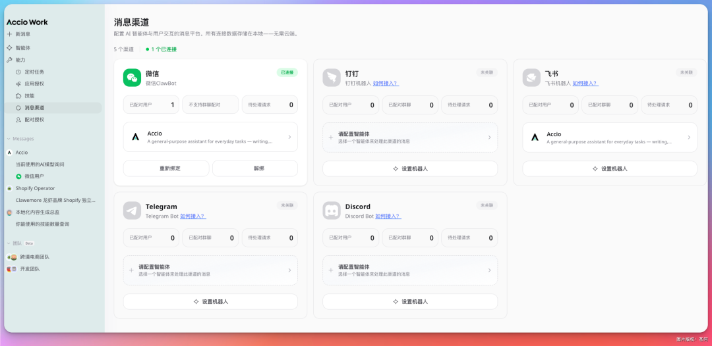
Task: Click the WeChat green channel icon
Action: click(x=132, y=78)
